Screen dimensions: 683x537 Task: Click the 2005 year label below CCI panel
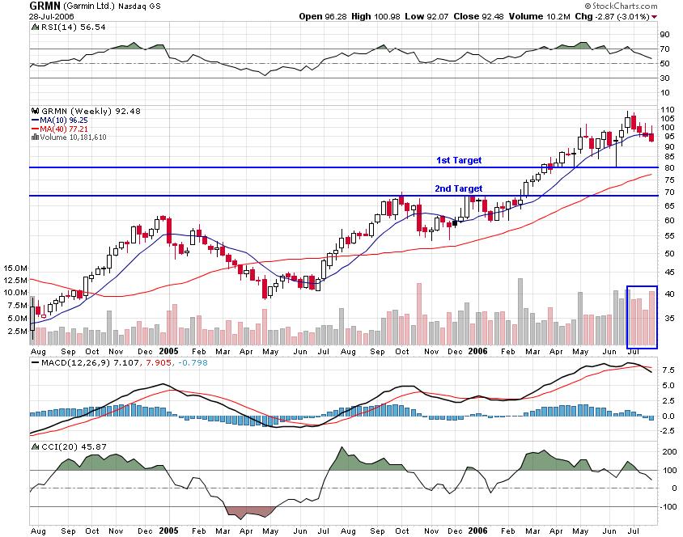(x=168, y=531)
